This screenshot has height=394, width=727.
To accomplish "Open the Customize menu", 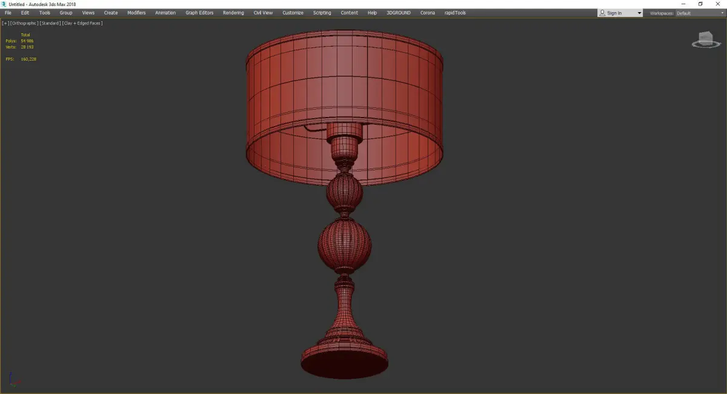I will pyautogui.click(x=293, y=13).
